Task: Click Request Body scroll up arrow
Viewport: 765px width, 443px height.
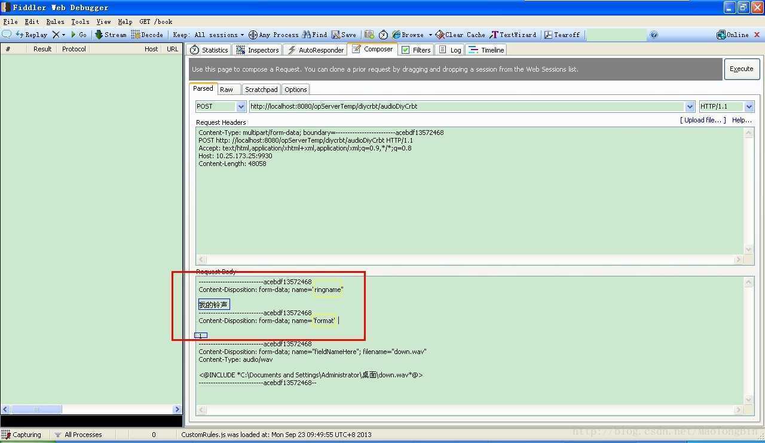Action: (x=749, y=282)
